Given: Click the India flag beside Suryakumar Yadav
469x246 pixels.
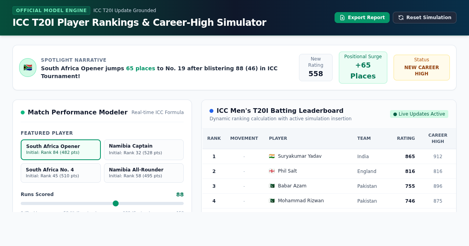Looking at the screenshot, I should click(272, 156).
